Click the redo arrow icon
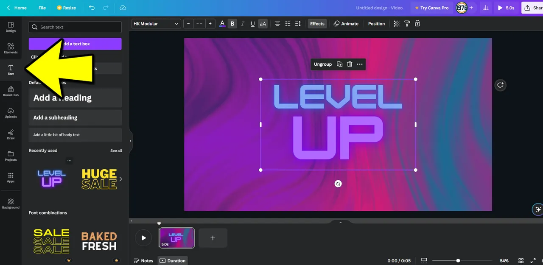This screenshot has width=543, height=265. point(106,8)
